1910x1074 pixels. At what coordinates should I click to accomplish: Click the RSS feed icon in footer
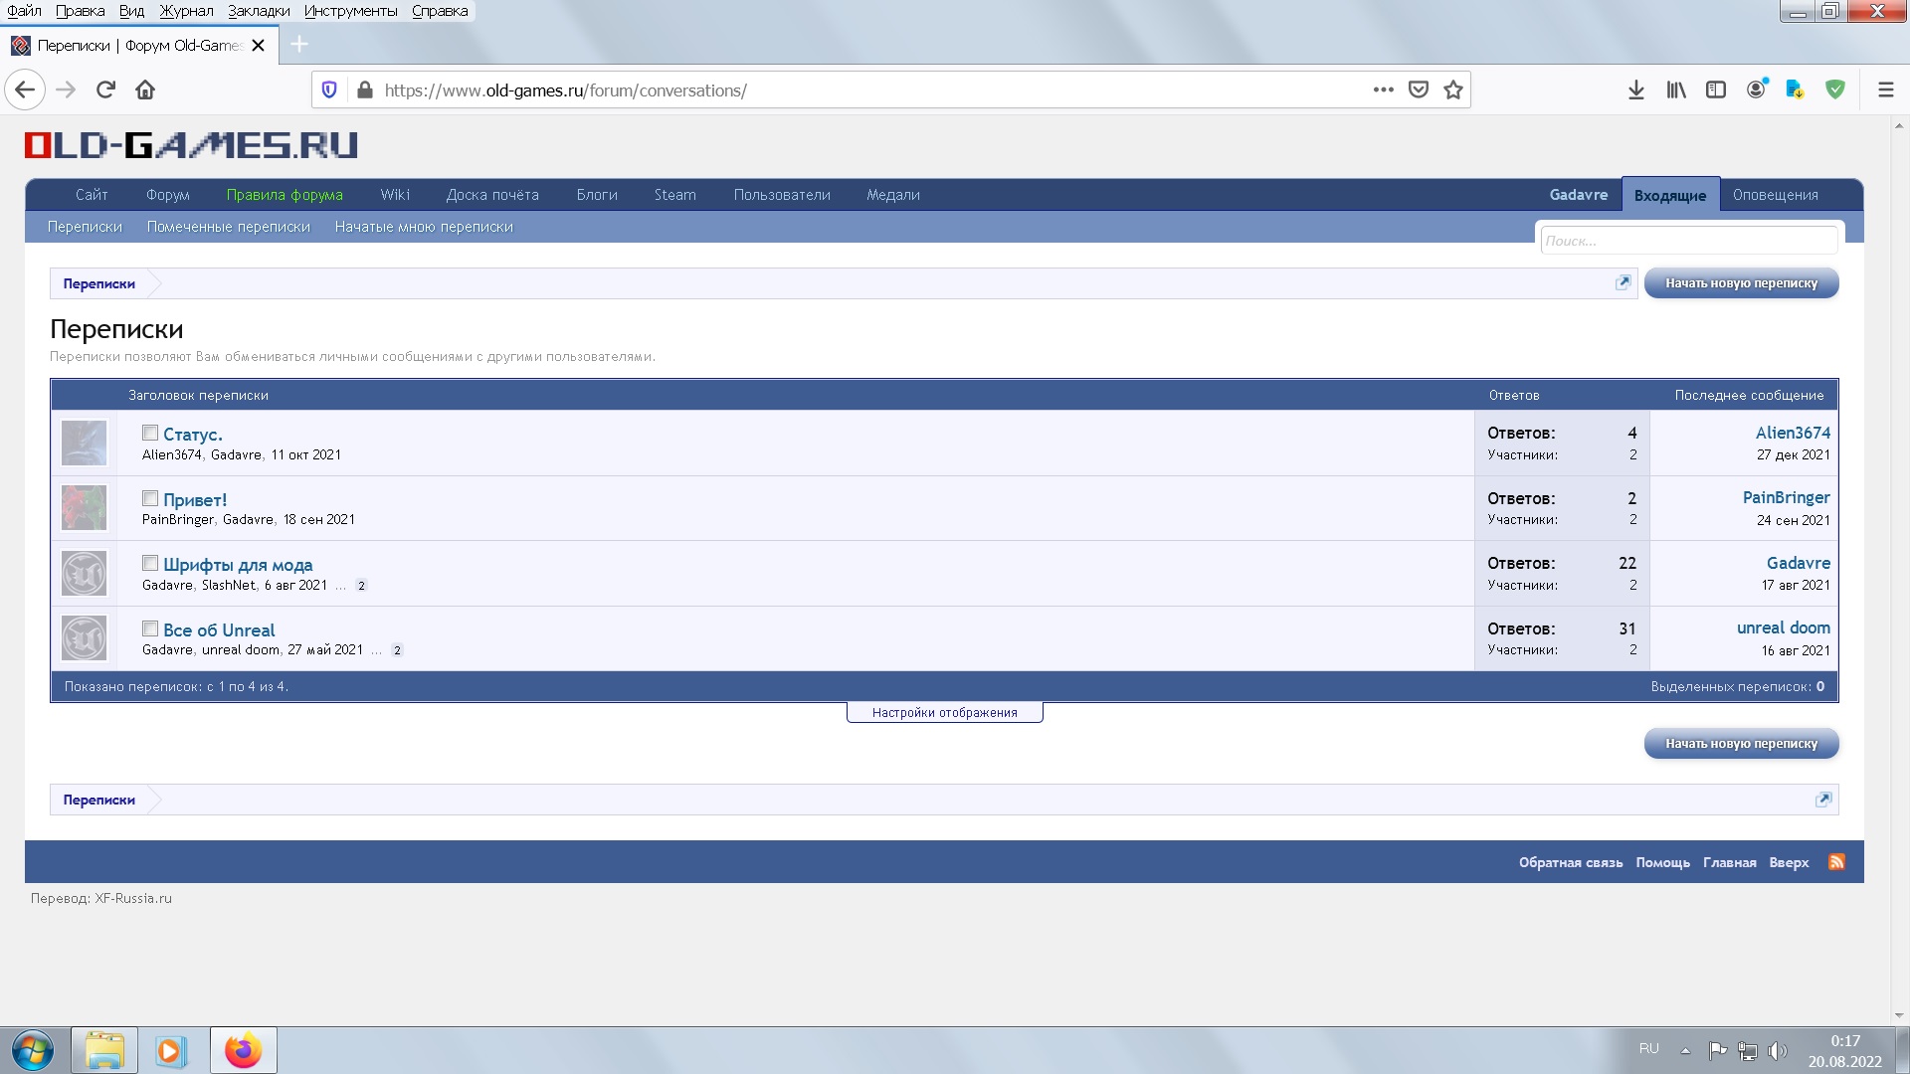pos(1836,862)
